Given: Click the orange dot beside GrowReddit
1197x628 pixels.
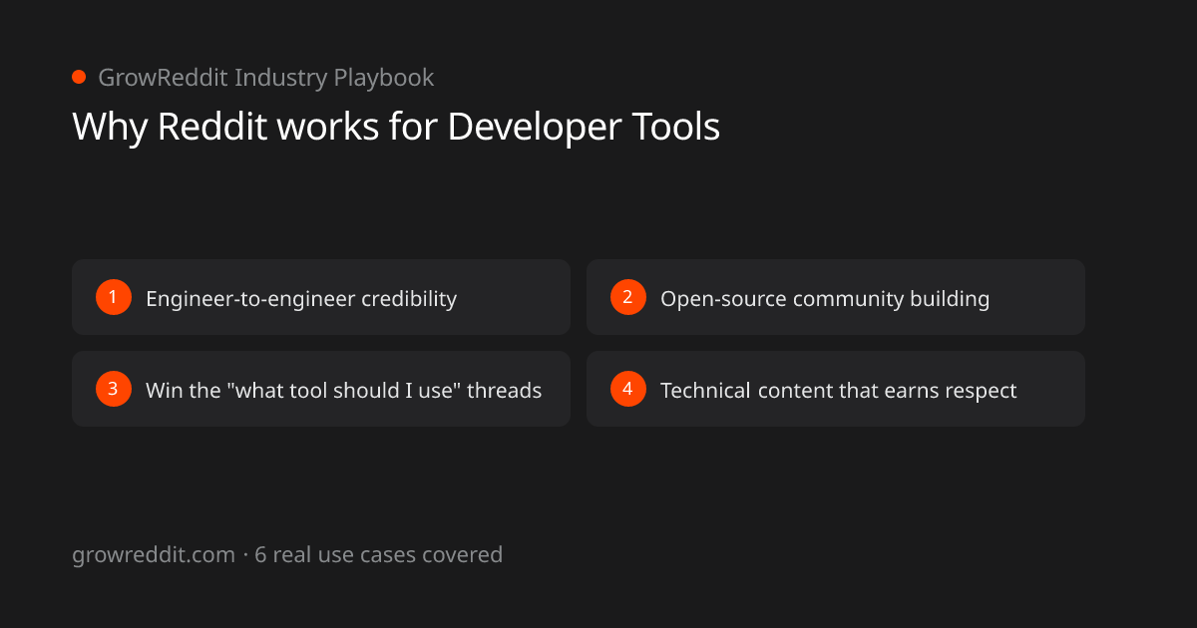Looking at the screenshot, I should point(79,77).
